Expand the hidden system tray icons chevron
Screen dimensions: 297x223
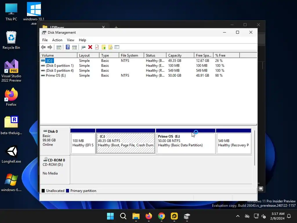pyautogui.click(x=238, y=216)
